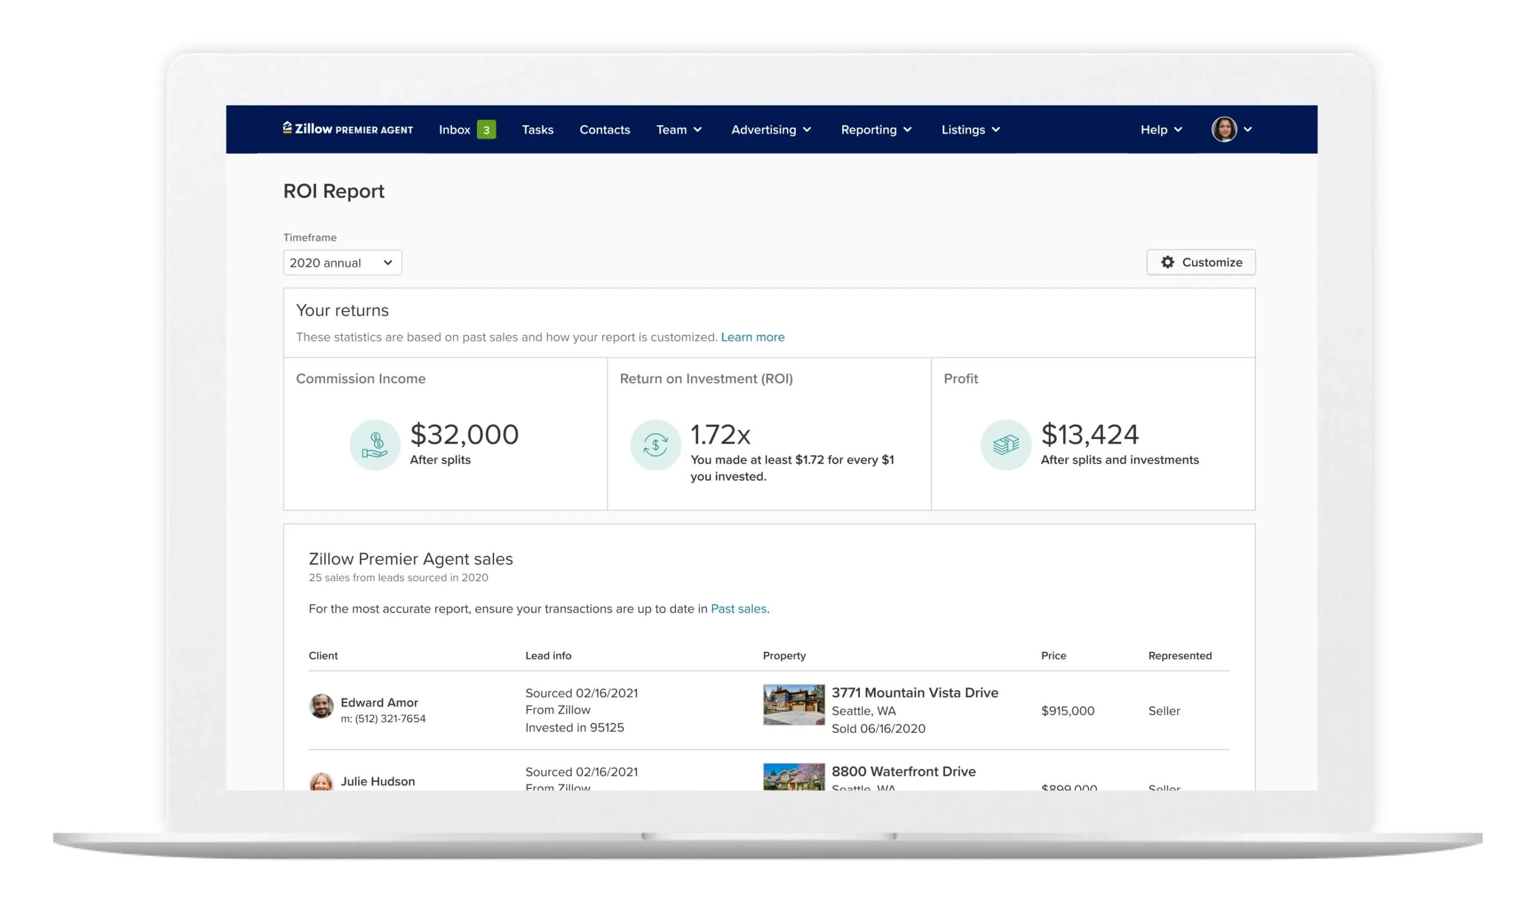1526x908 pixels.
Task: Open the 2020 annual timeframe dropdown
Action: click(x=342, y=263)
